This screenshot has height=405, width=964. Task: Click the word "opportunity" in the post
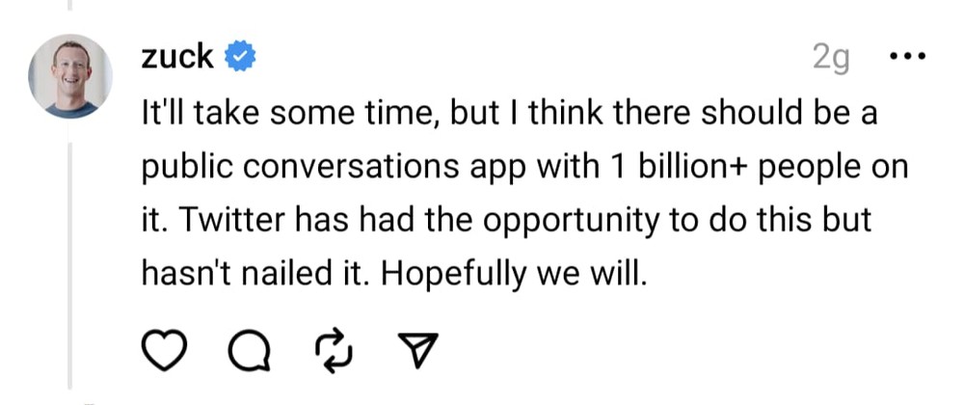pos(569,221)
